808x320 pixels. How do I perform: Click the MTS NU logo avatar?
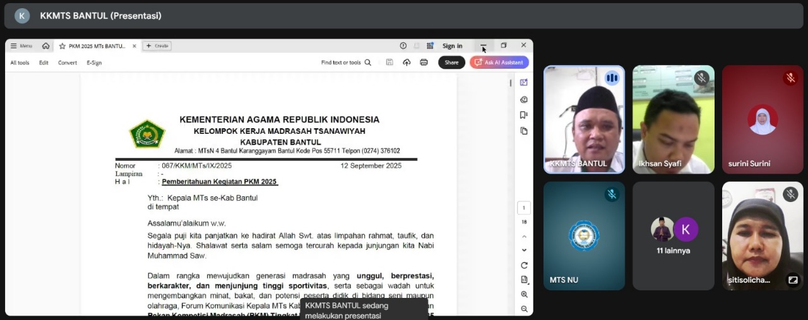(585, 235)
